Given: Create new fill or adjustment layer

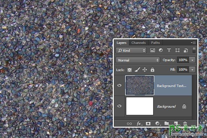Looking at the screenshot, I should pyautogui.click(x=158, y=123).
